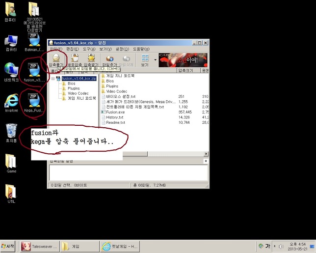Collapse the fusion_v3.64_kor.zip tree node
The image size is (316, 253).
click(53, 79)
